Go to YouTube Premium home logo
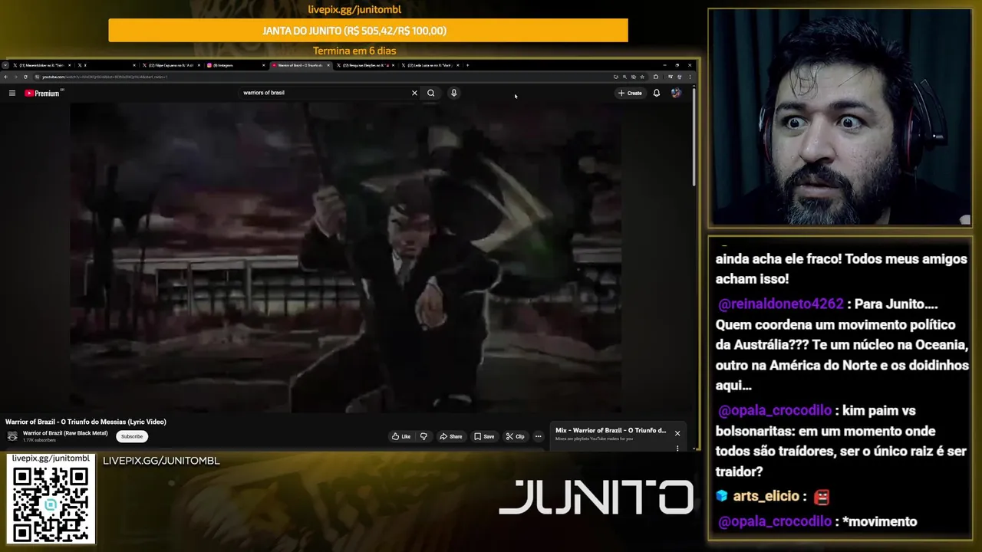This screenshot has width=982, height=552. [42, 93]
